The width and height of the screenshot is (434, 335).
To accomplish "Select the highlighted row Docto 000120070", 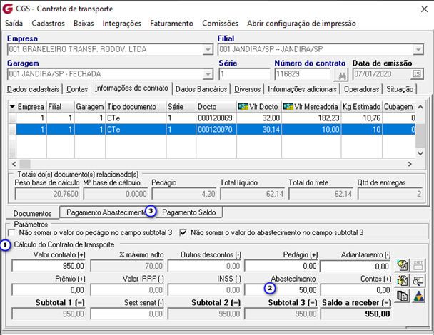I will 212,129.
